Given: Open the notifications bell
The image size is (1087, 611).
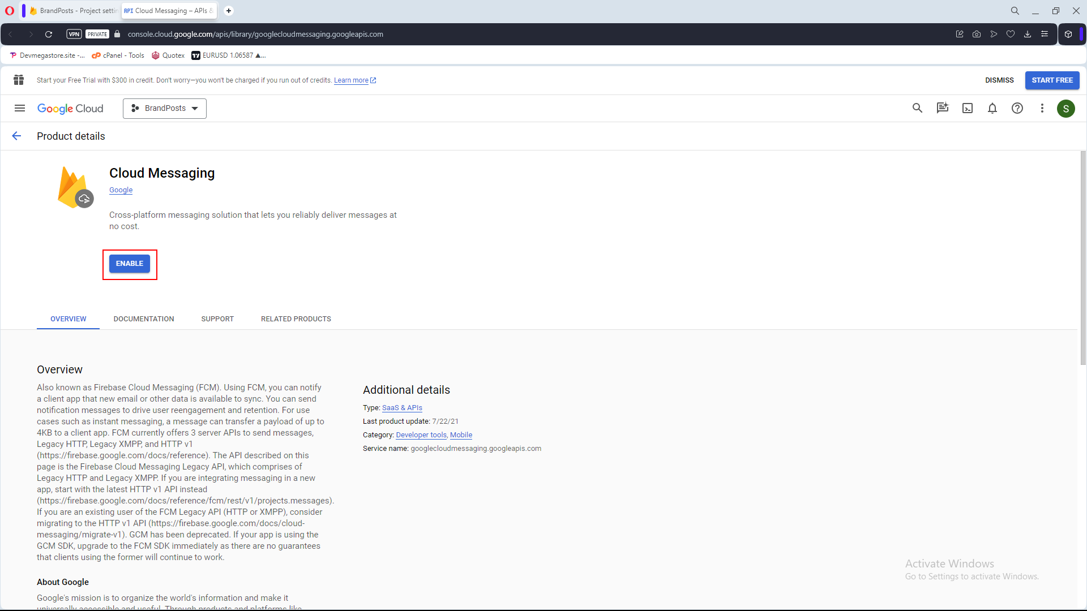Looking at the screenshot, I should tap(992, 108).
